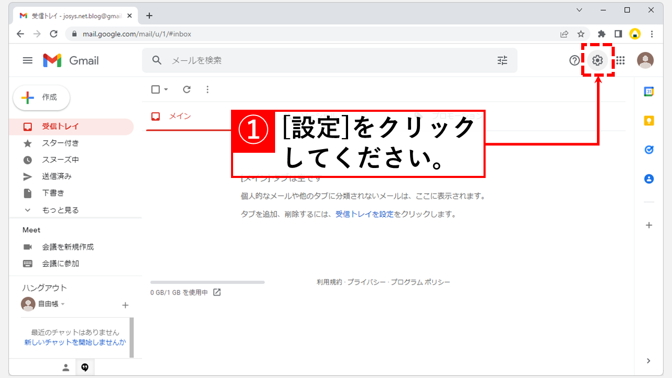The image size is (672, 378).
Task: Open 自由帳 Hangouts status dropdown
Action: tap(62, 304)
